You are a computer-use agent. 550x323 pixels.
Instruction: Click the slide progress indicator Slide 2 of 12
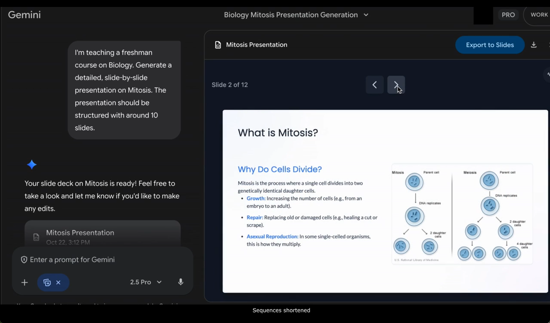coord(230,85)
